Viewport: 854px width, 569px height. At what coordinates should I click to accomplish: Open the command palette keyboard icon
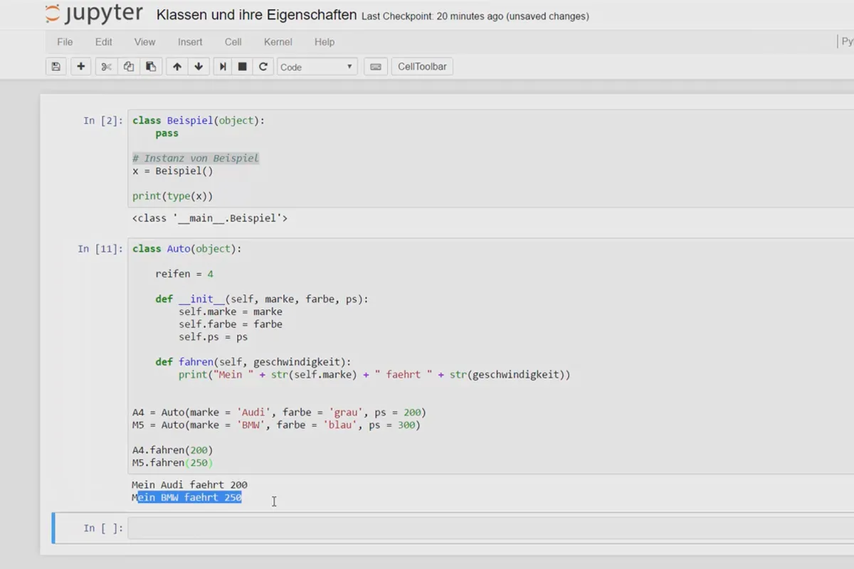(376, 67)
